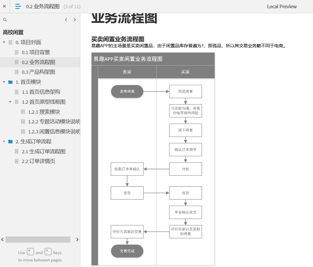This screenshot has height=267, width=313.
Task: Click the 高校闲置 project title
Action: 13,32
